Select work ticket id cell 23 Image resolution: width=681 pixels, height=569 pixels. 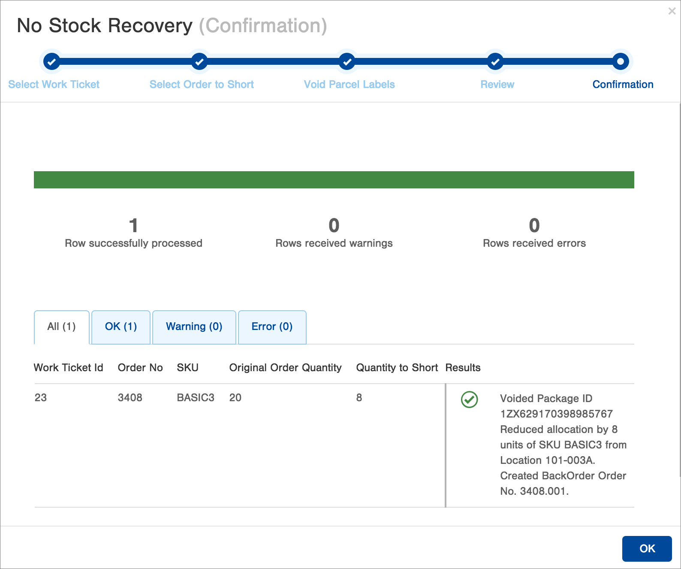pos(41,398)
